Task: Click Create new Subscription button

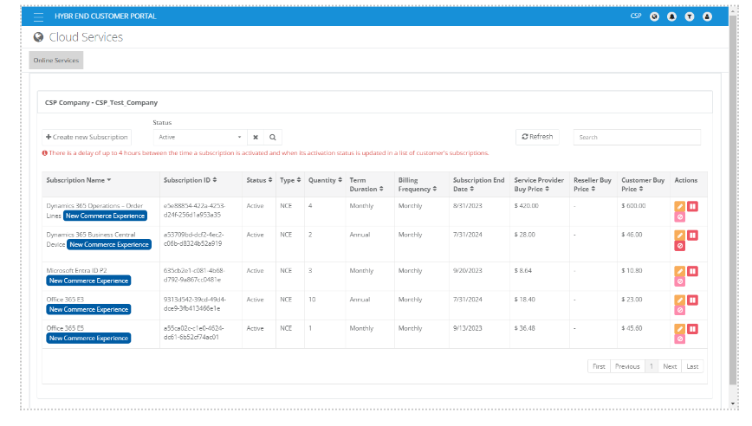Action: [87, 137]
